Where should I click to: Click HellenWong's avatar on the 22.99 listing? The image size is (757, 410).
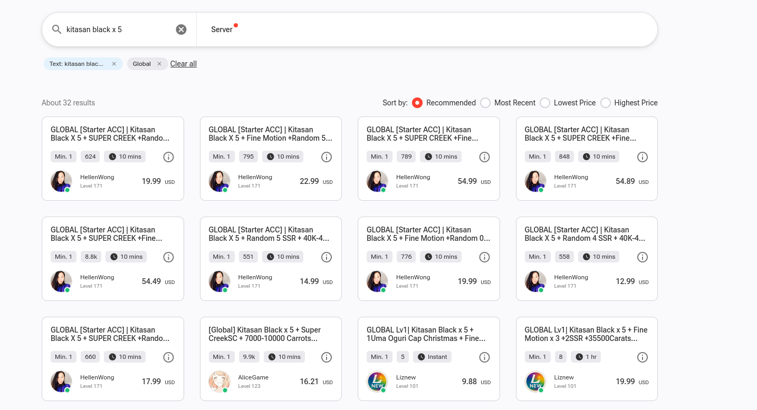point(219,181)
